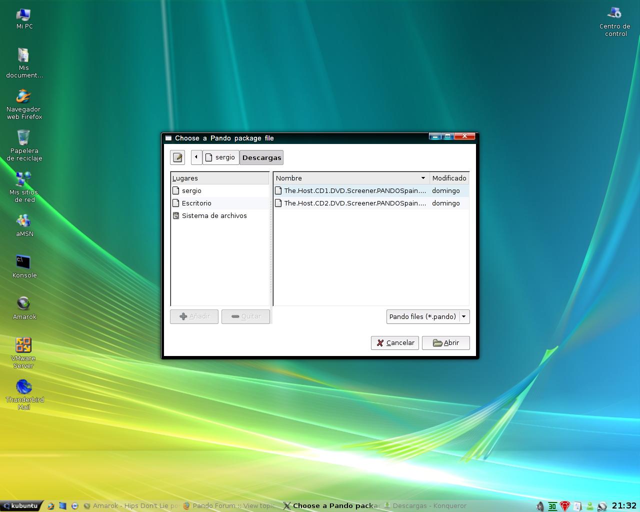This screenshot has width=640, height=512.
Task: Click the notepad tray icon
Action: (577, 506)
